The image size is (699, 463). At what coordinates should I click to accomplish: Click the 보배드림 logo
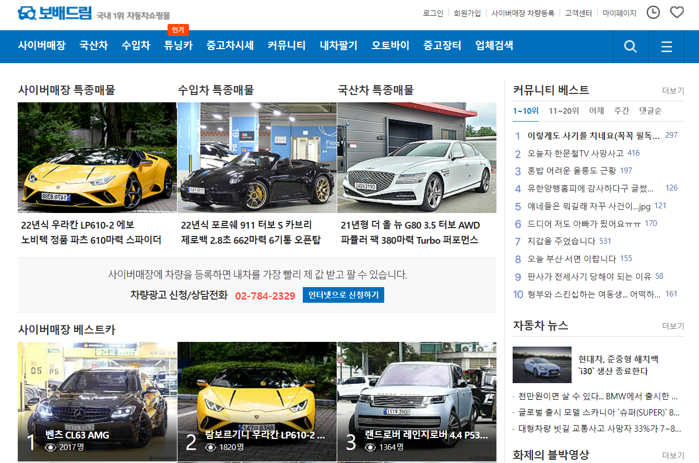click(54, 13)
